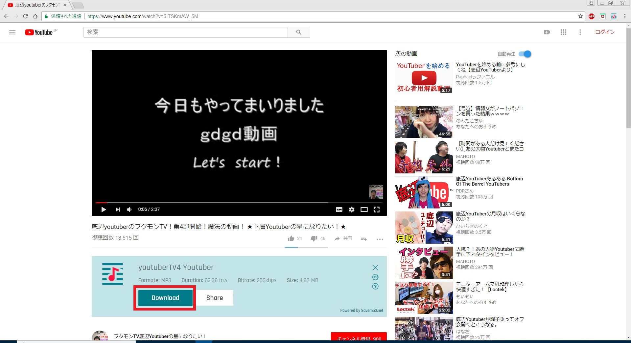The width and height of the screenshot is (631, 343).
Task: Open the YouTuberを始める thumbnail
Action: tap(424, 77)
